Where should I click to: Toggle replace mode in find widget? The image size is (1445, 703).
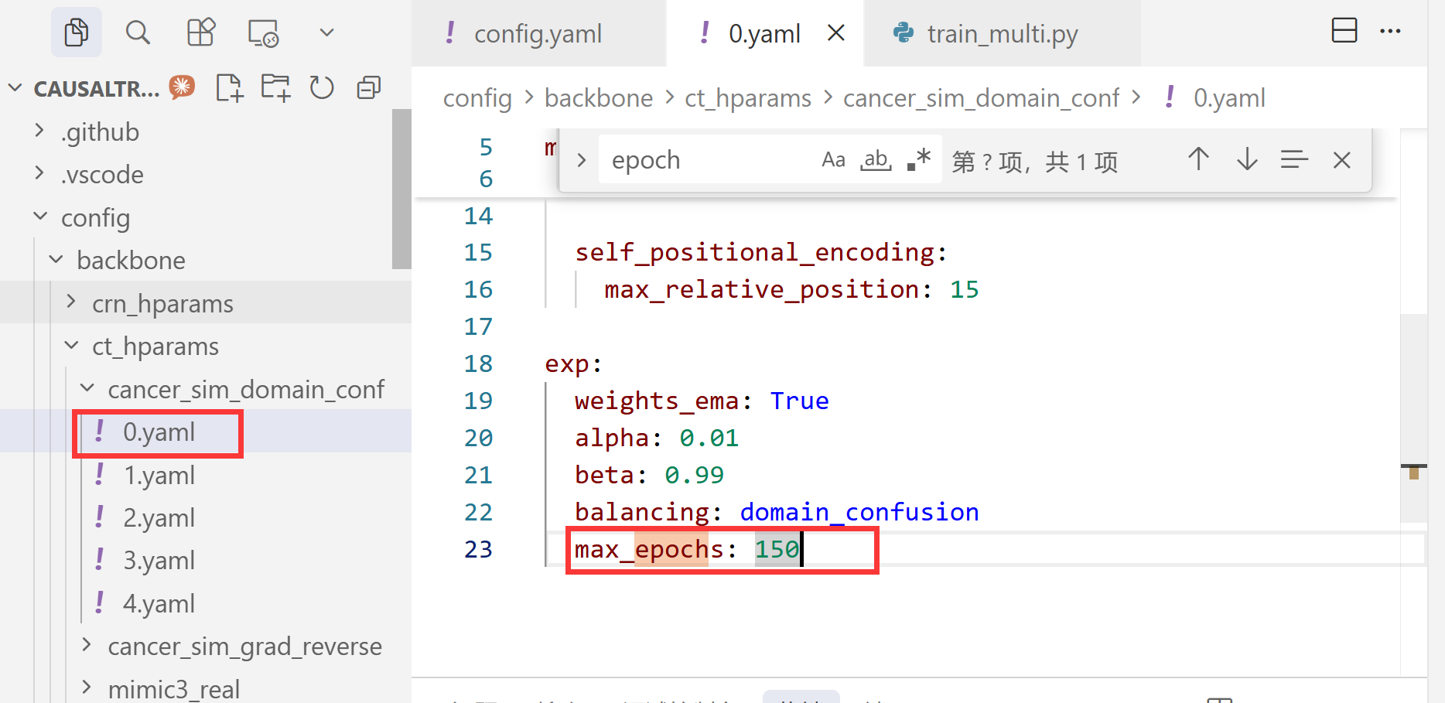[582, 160]
